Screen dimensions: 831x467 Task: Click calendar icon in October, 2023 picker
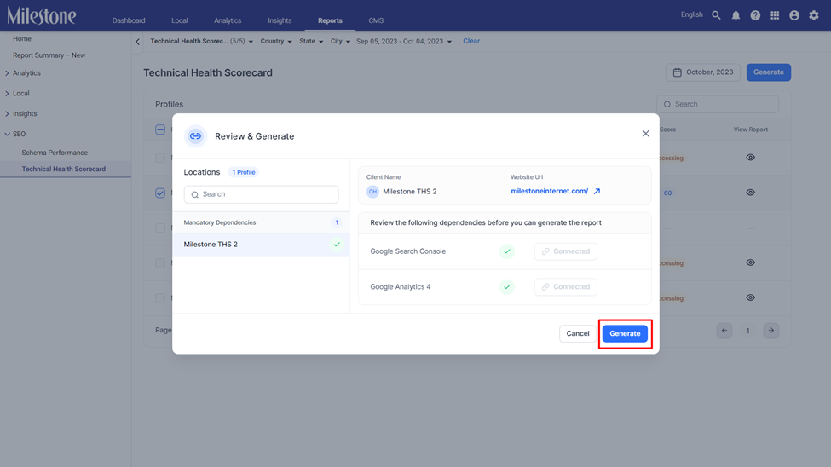678,72
